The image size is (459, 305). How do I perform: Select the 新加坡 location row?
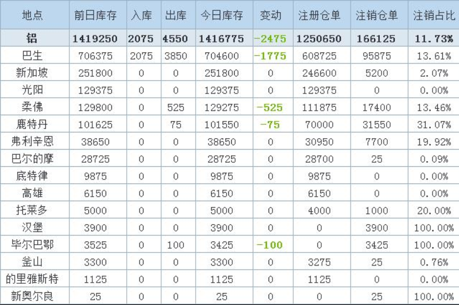tap(33, 73)
